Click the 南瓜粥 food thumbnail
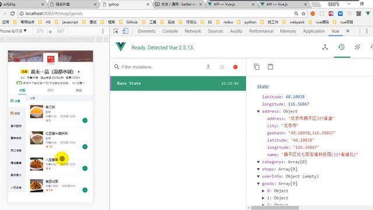This screenshot has width=373, height=210. 37,111
